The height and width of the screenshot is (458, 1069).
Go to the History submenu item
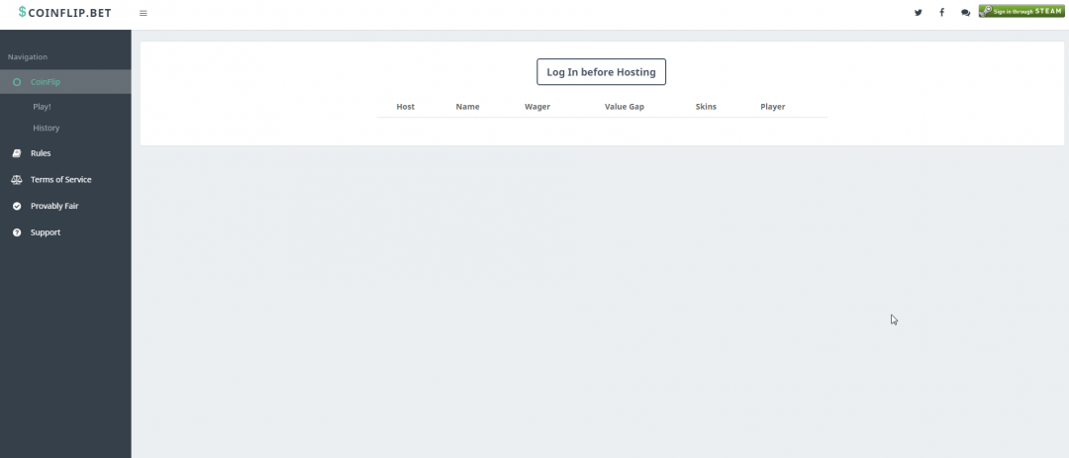coord(46,128)
